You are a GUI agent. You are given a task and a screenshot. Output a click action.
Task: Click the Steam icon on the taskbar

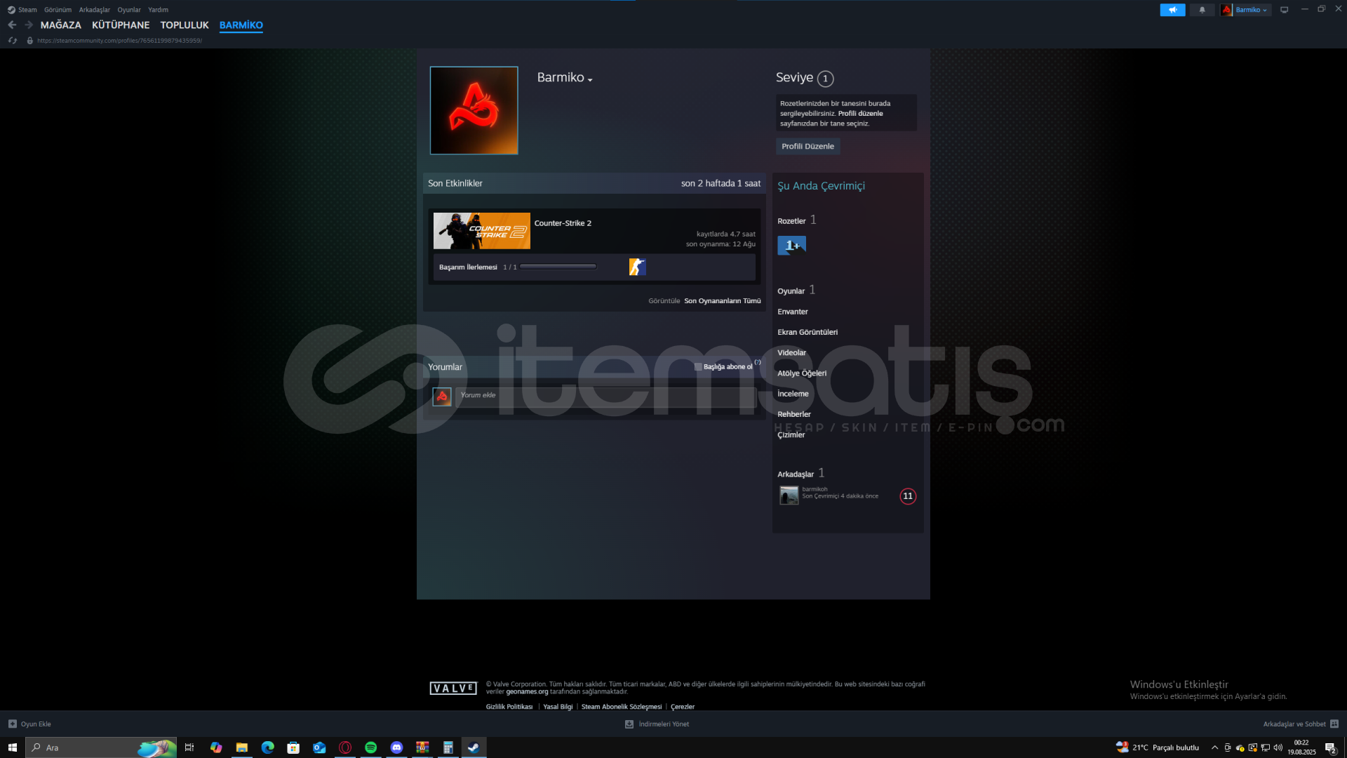pos(474,747)
